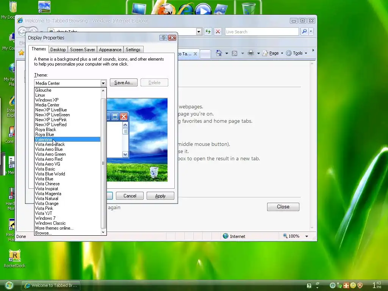Click the IE Stop red X icon

click(218, 31)
